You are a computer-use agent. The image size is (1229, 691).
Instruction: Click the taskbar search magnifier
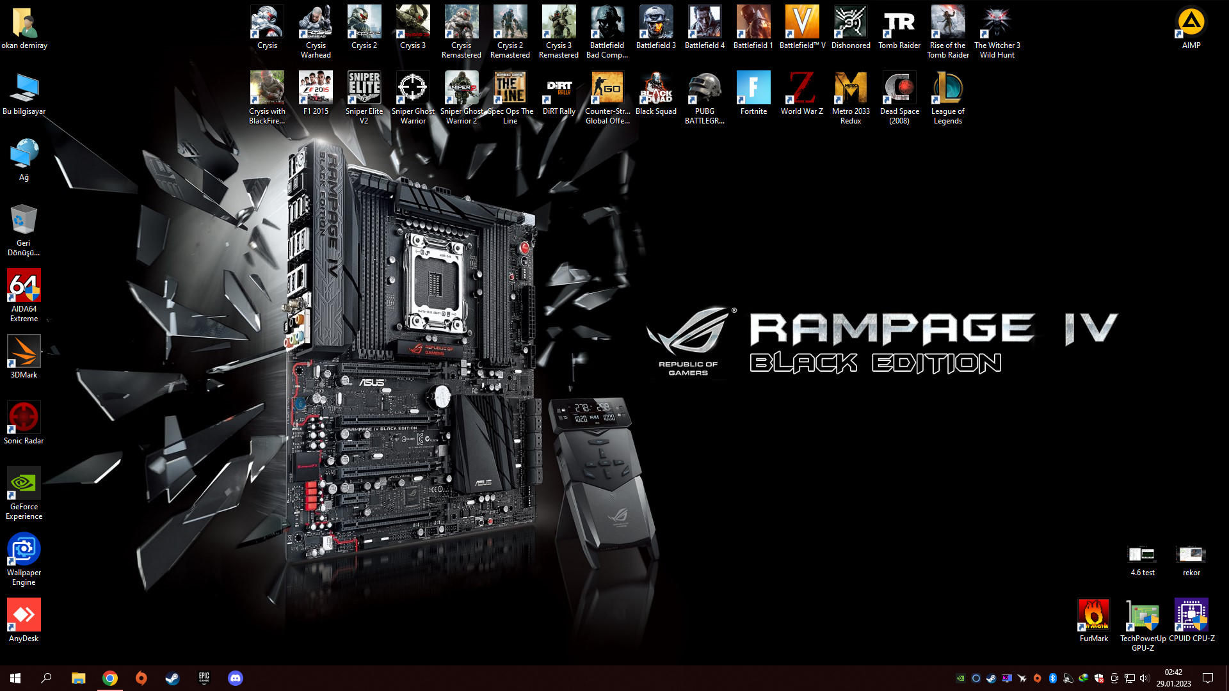(x=46, y=678)
